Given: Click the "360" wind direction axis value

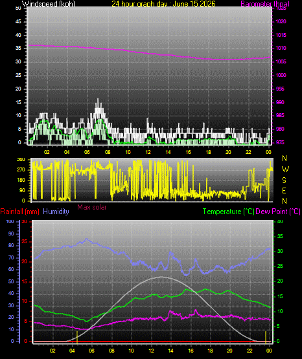Looking at the screenshot, I should pos(21,160).
